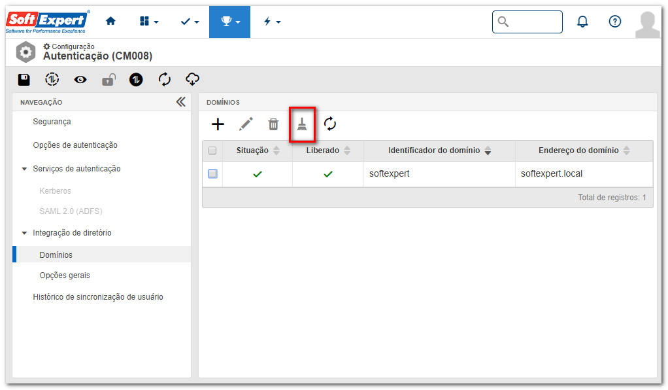
Task: Click the search input field
Action: pos(527,22)
